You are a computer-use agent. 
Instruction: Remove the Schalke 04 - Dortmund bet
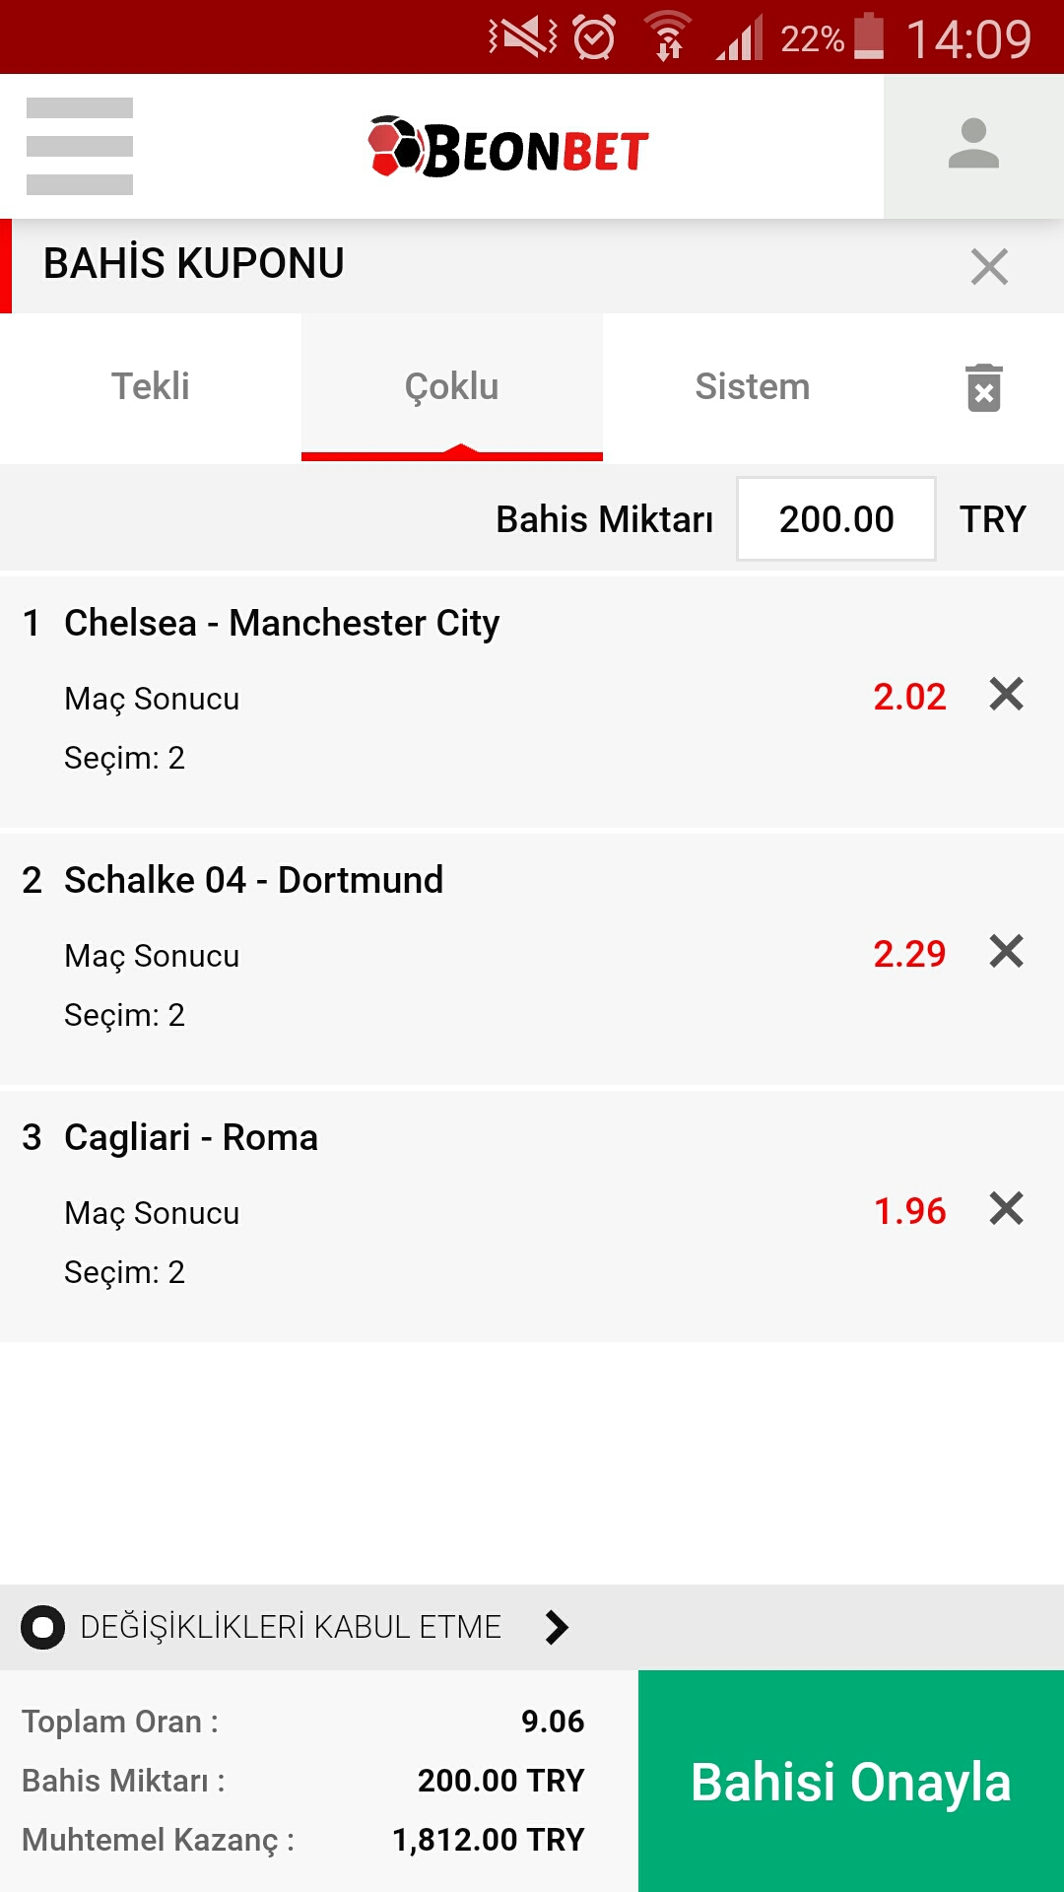(x=1006, y=952)
